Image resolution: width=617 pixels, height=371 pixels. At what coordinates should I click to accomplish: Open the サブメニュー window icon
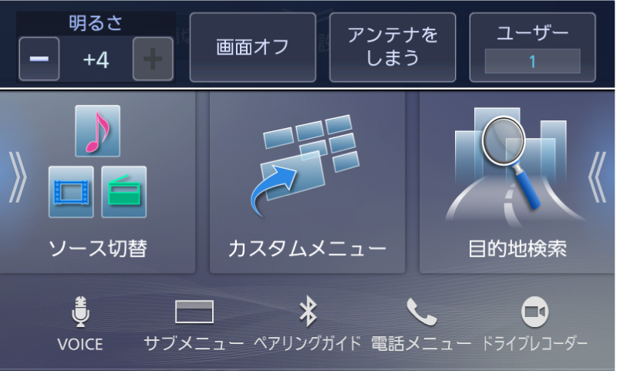pyautogui.click(x=194, y=312)
